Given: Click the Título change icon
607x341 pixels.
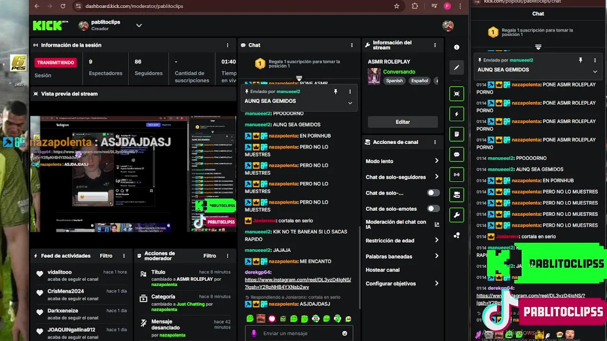Looking at the screenshot, I should coord(143,274).
